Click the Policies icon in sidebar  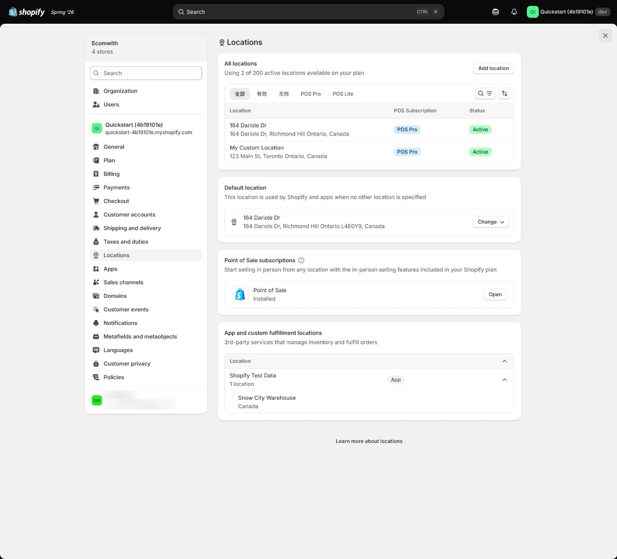pos(96,377)
